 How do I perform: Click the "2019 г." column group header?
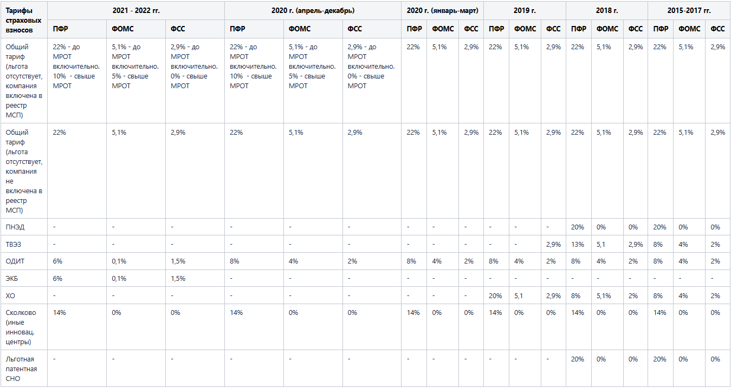click(525, 10)
